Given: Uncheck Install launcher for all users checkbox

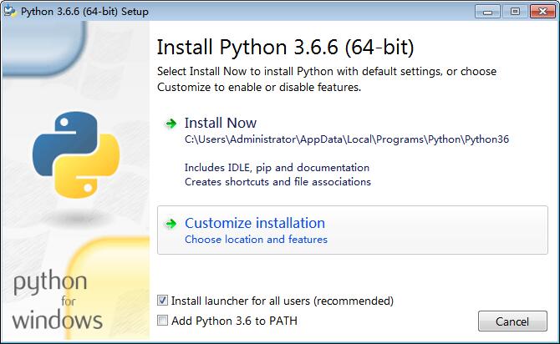Looking at the screenshot, I should point(163,301).
